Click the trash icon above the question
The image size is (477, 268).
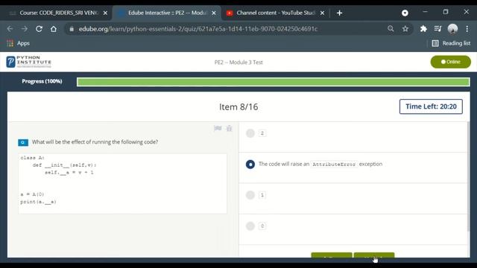[x=229, y=128]
